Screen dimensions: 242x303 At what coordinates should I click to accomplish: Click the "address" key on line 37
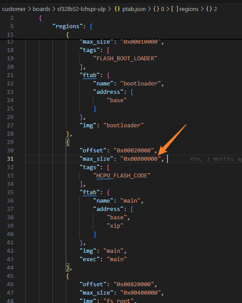(108, 209)
